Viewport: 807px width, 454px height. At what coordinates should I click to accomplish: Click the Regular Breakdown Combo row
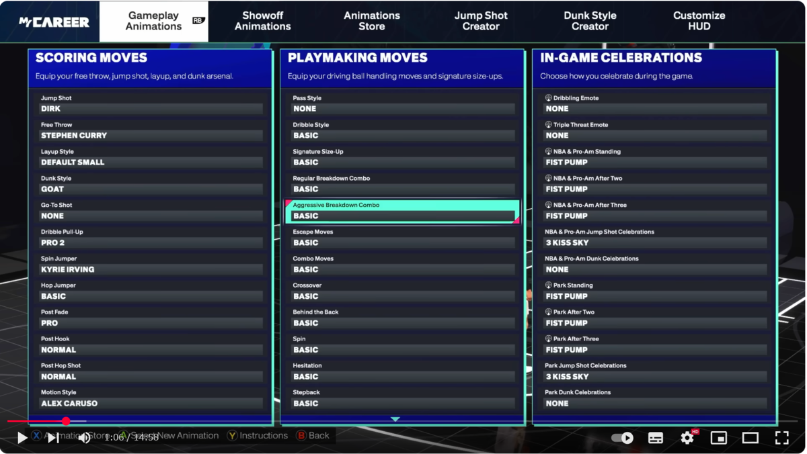tap(403, 184)
